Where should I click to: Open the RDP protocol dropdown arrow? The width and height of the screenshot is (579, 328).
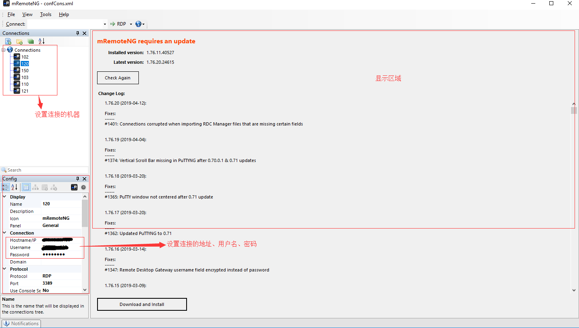pos(131,24)
